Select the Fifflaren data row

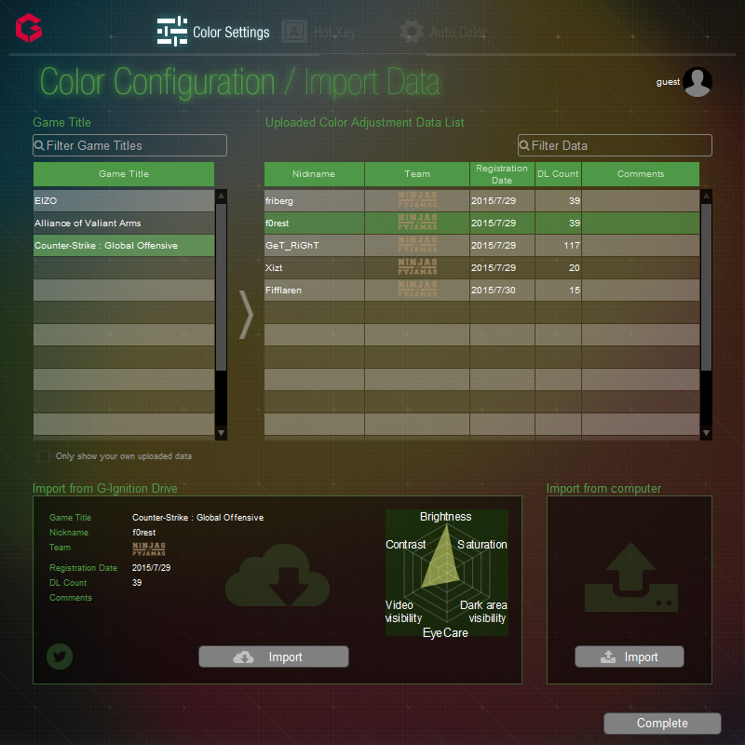pos(481,290)
